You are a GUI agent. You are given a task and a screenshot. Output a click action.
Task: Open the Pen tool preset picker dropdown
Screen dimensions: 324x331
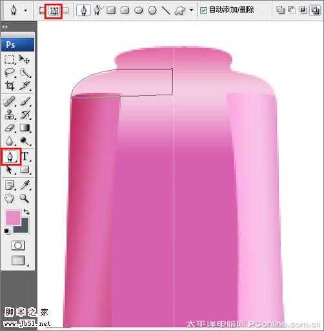point(26,10)
